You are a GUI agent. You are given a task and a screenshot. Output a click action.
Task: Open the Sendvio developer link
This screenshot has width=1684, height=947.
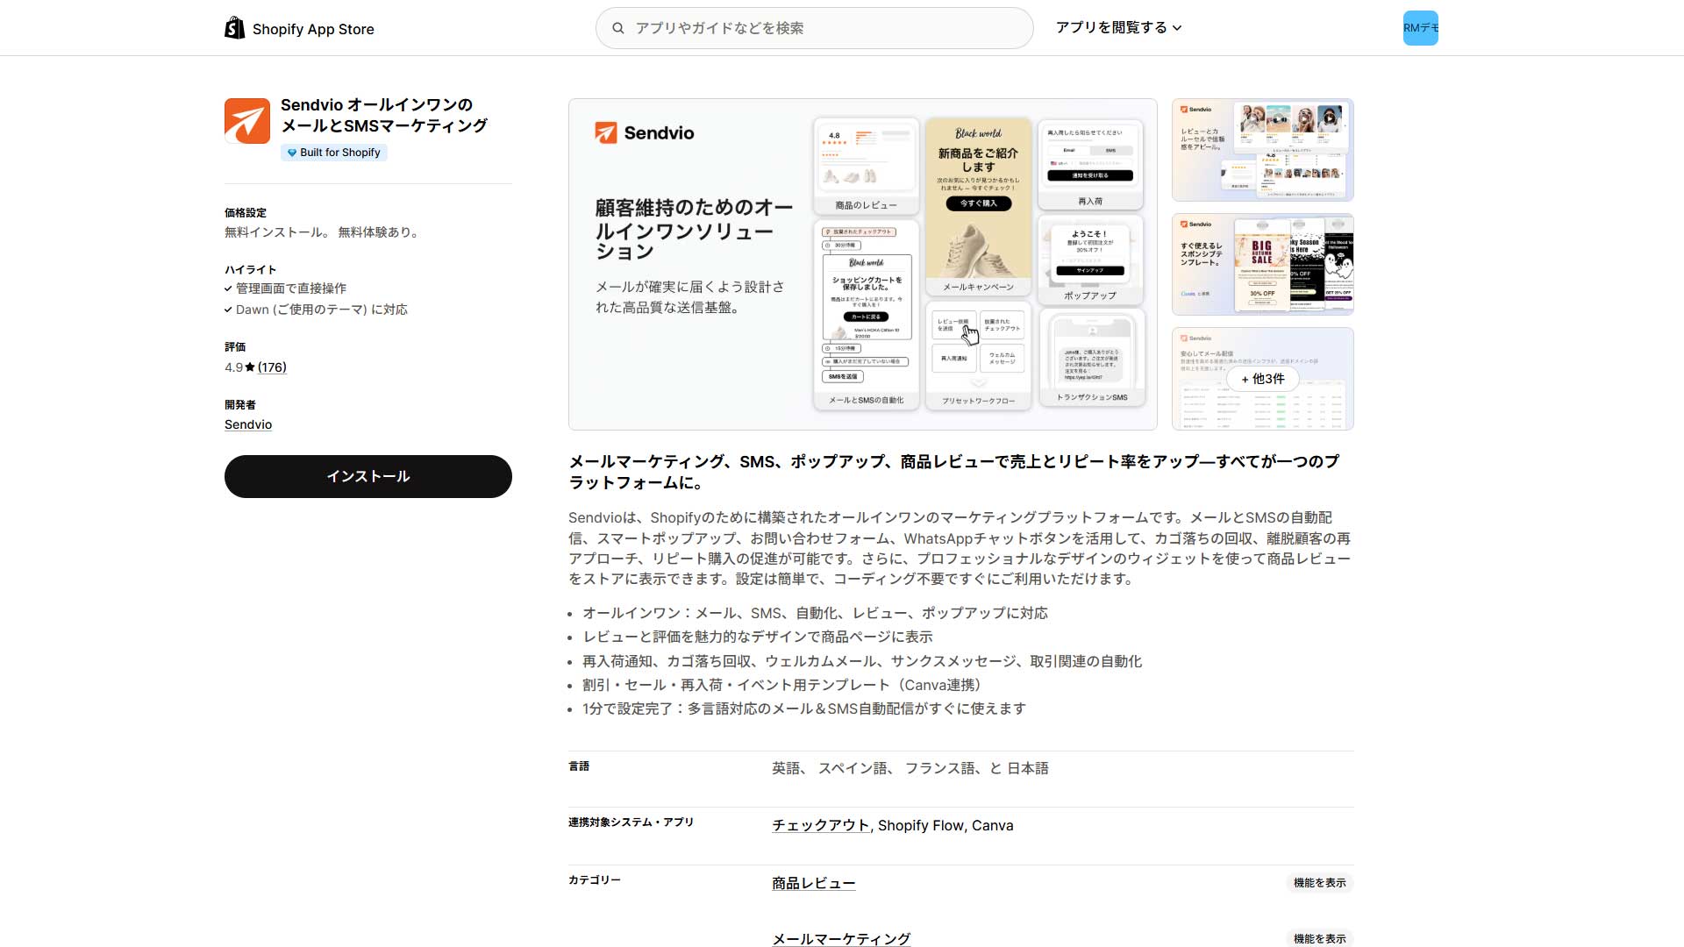point(248,424)
